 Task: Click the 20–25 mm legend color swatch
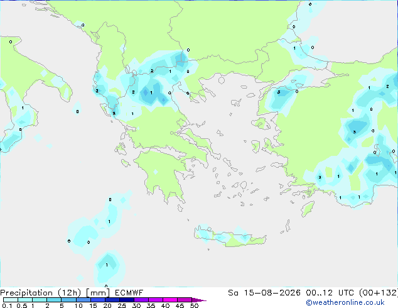pyautogui.click(x=112, y=300)
